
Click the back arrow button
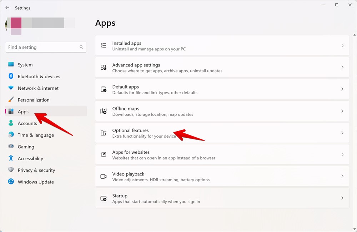tap(7, 8)
